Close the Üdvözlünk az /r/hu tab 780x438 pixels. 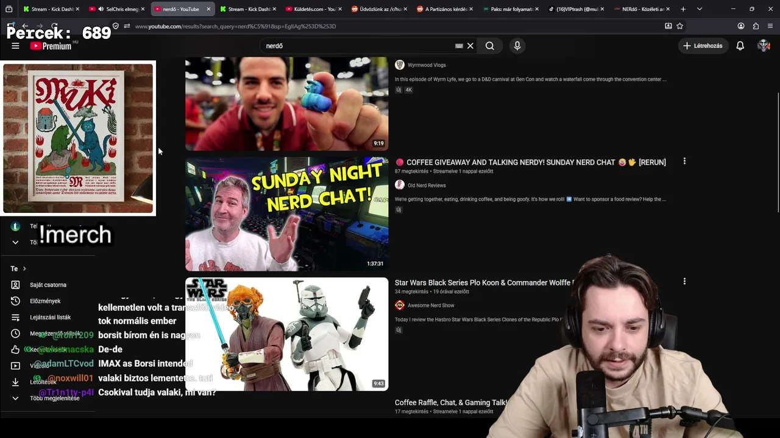tap(405, 9)
